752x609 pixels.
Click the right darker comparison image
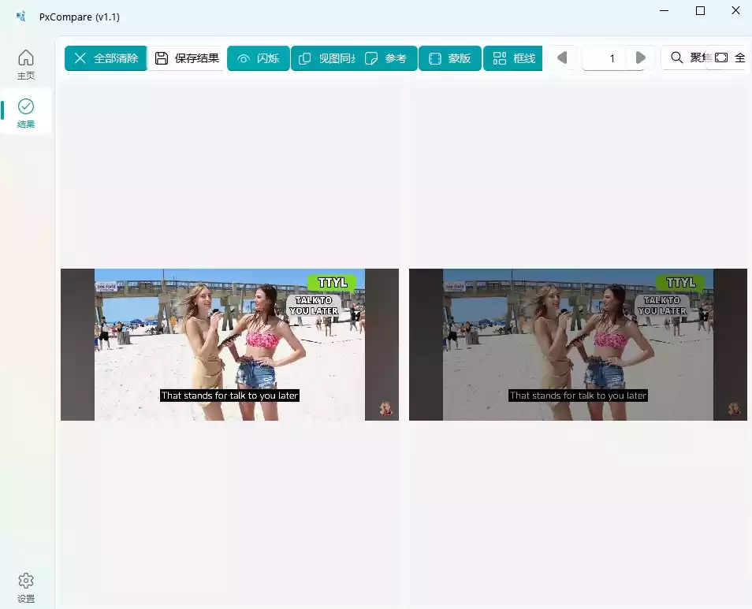(578, 344)
